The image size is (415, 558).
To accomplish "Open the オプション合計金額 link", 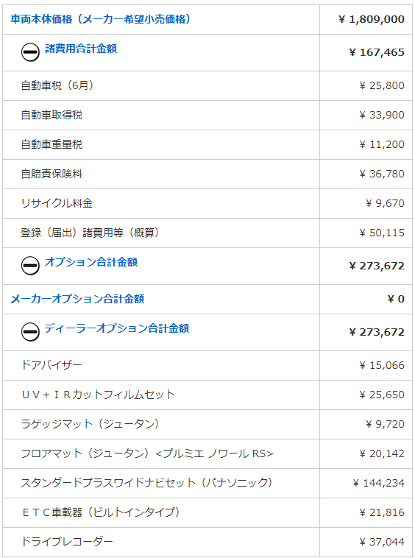I will (x=91, y=262).
